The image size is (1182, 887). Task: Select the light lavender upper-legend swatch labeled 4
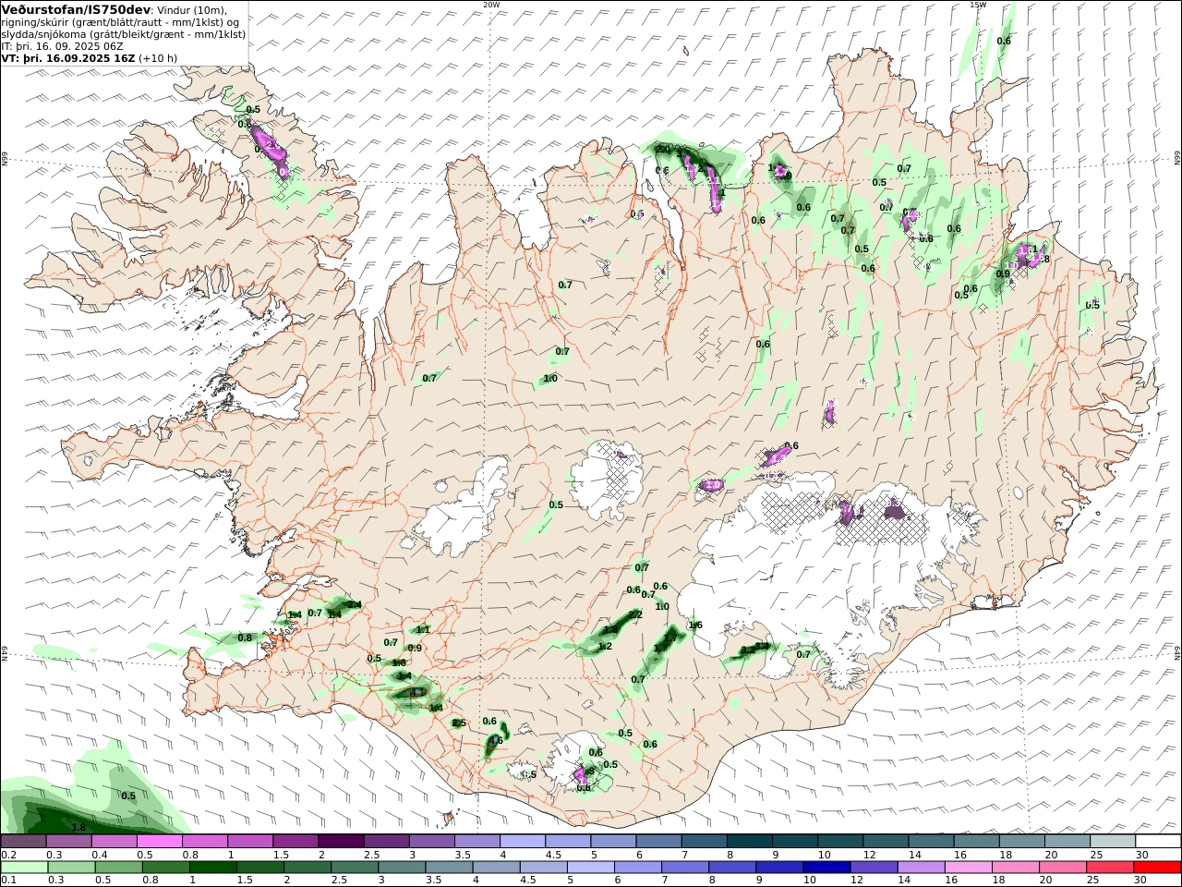(522, 842)
